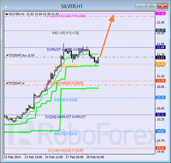The image size is (171, 163).
Task: Click the blue 19.92 price tag
Action: click(160, 131)
